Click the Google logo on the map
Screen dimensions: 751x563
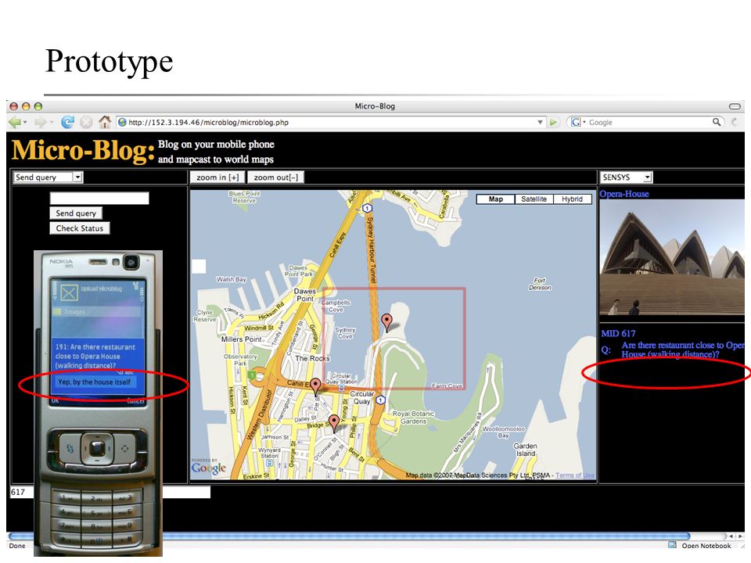coord(208,467)
